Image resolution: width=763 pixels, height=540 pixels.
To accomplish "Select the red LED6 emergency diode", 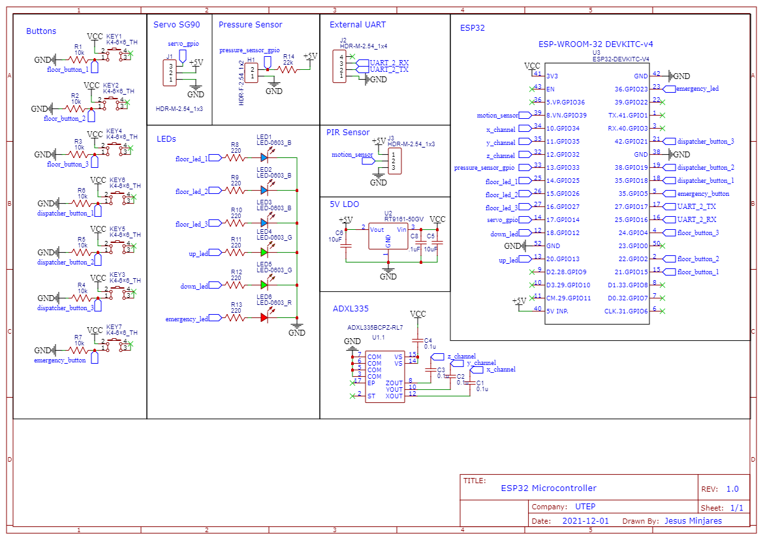I will coord(264,317).
